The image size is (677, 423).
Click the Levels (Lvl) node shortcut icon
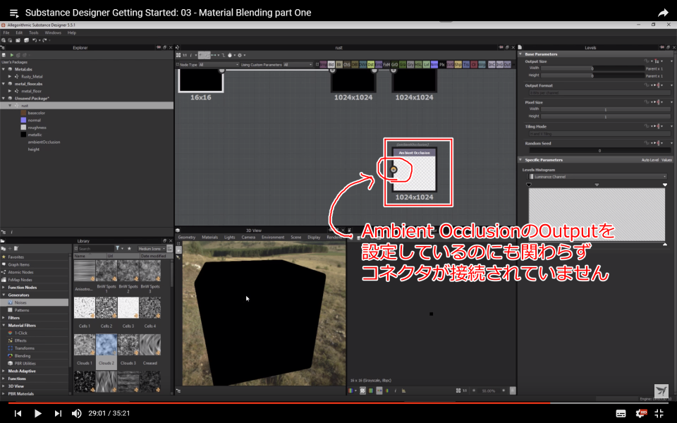coord(426,64)
